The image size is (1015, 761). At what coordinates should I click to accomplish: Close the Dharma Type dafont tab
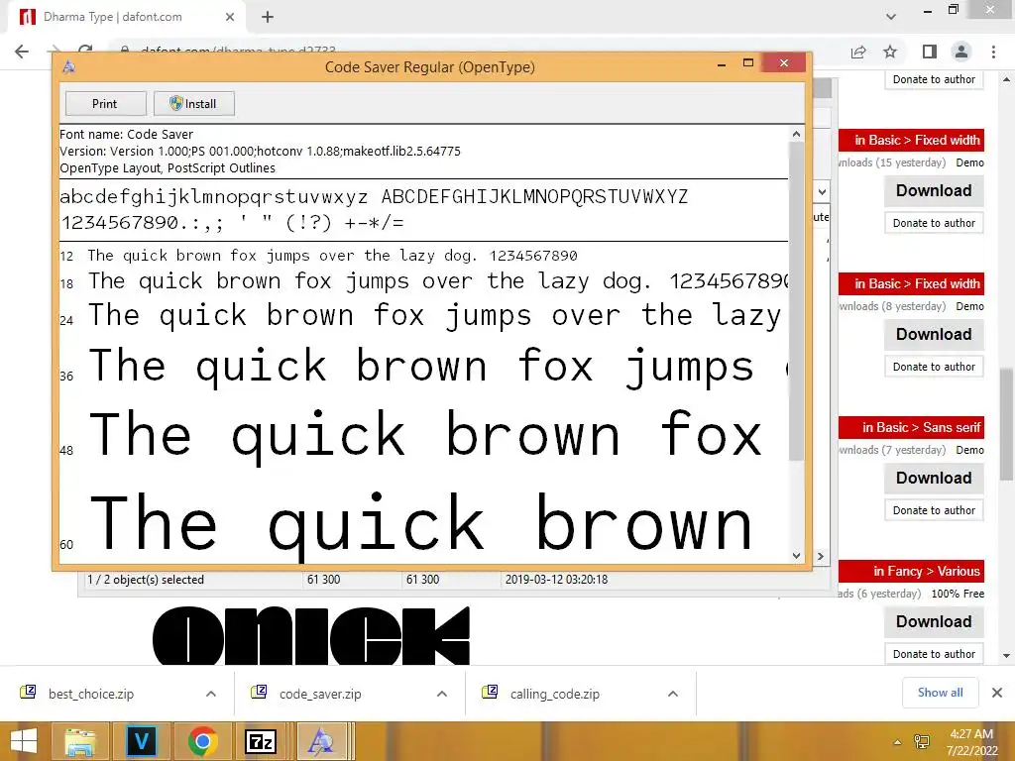coord(230,17)
